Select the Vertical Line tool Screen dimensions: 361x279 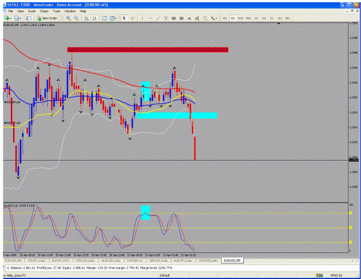point(142,18)
